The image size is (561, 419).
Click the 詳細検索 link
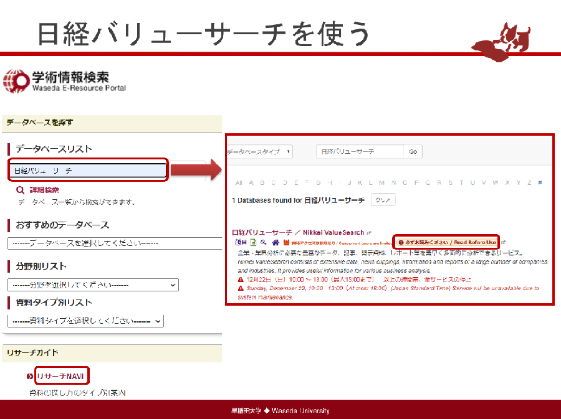pos(44,190)
